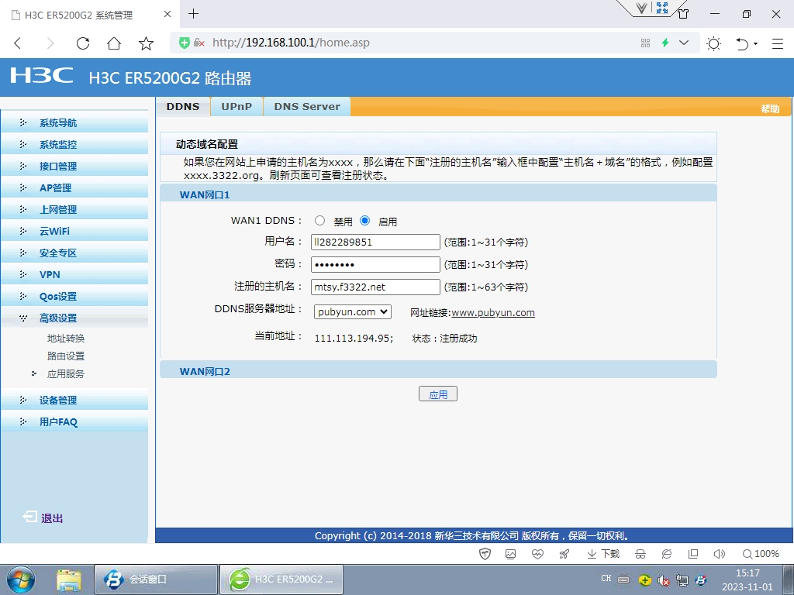
Task: Click the browser address bar URL
Action: pyautogui.click(x=291, y=43)
